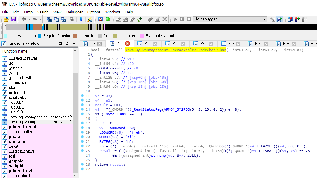Click the Unexplored olive legend swatch
Screen dimensions: 317x178
115,36
